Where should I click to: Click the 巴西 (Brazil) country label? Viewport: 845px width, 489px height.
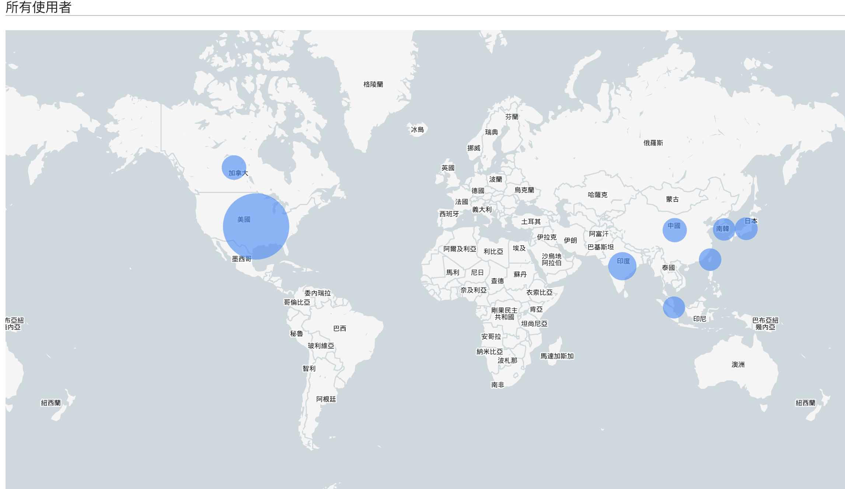339,328
